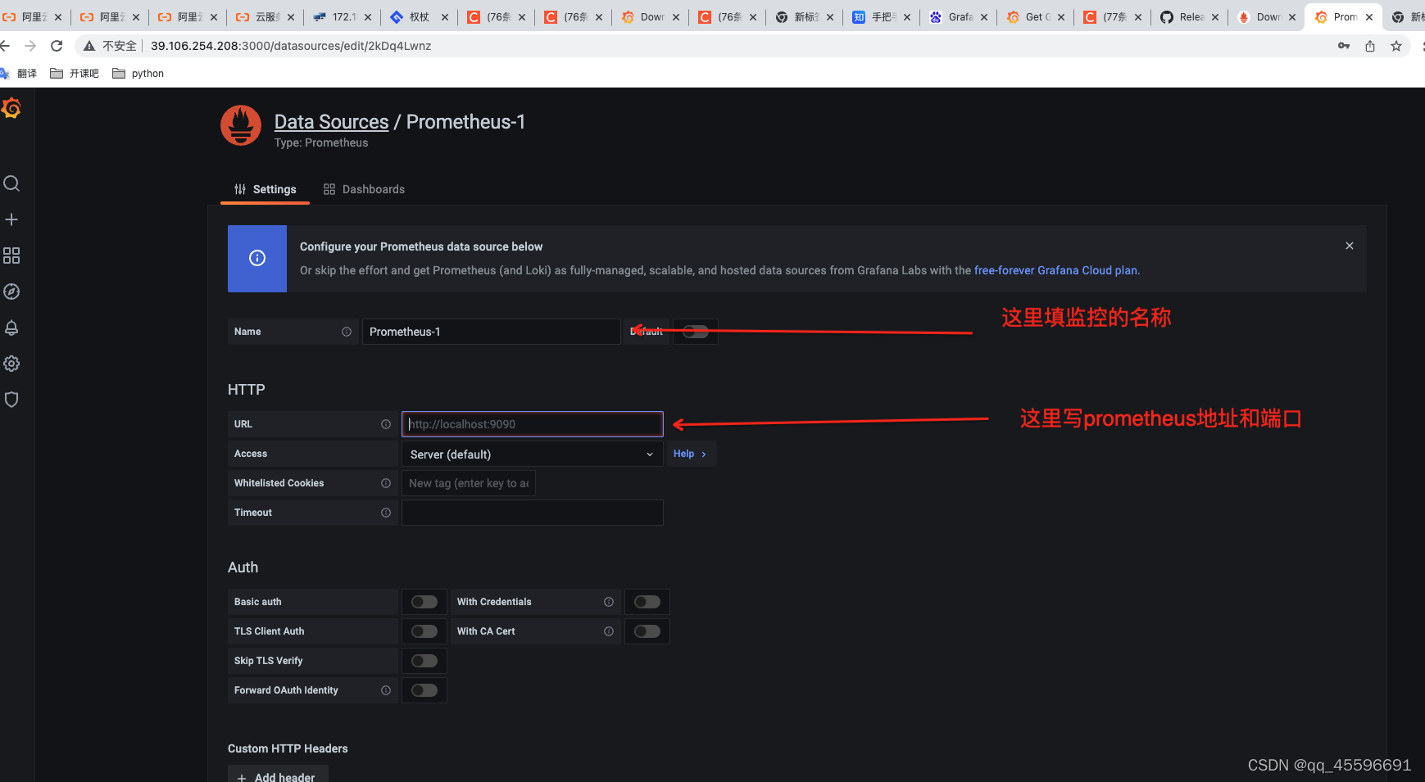Enable the Basic auth switch
1425x782 pixels.
coord(424,602)
